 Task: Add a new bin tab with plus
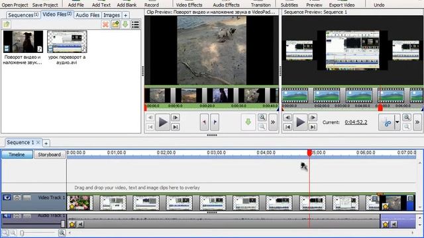click(x=125, y=15)
